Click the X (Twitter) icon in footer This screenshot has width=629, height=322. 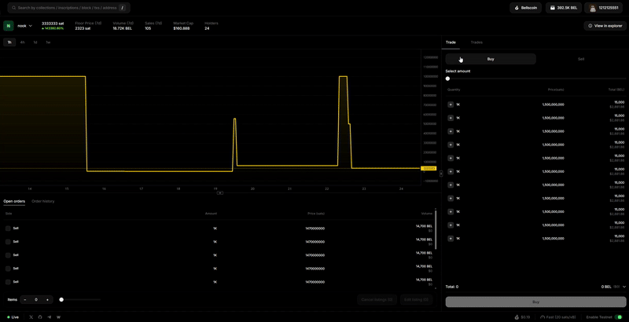31,317
